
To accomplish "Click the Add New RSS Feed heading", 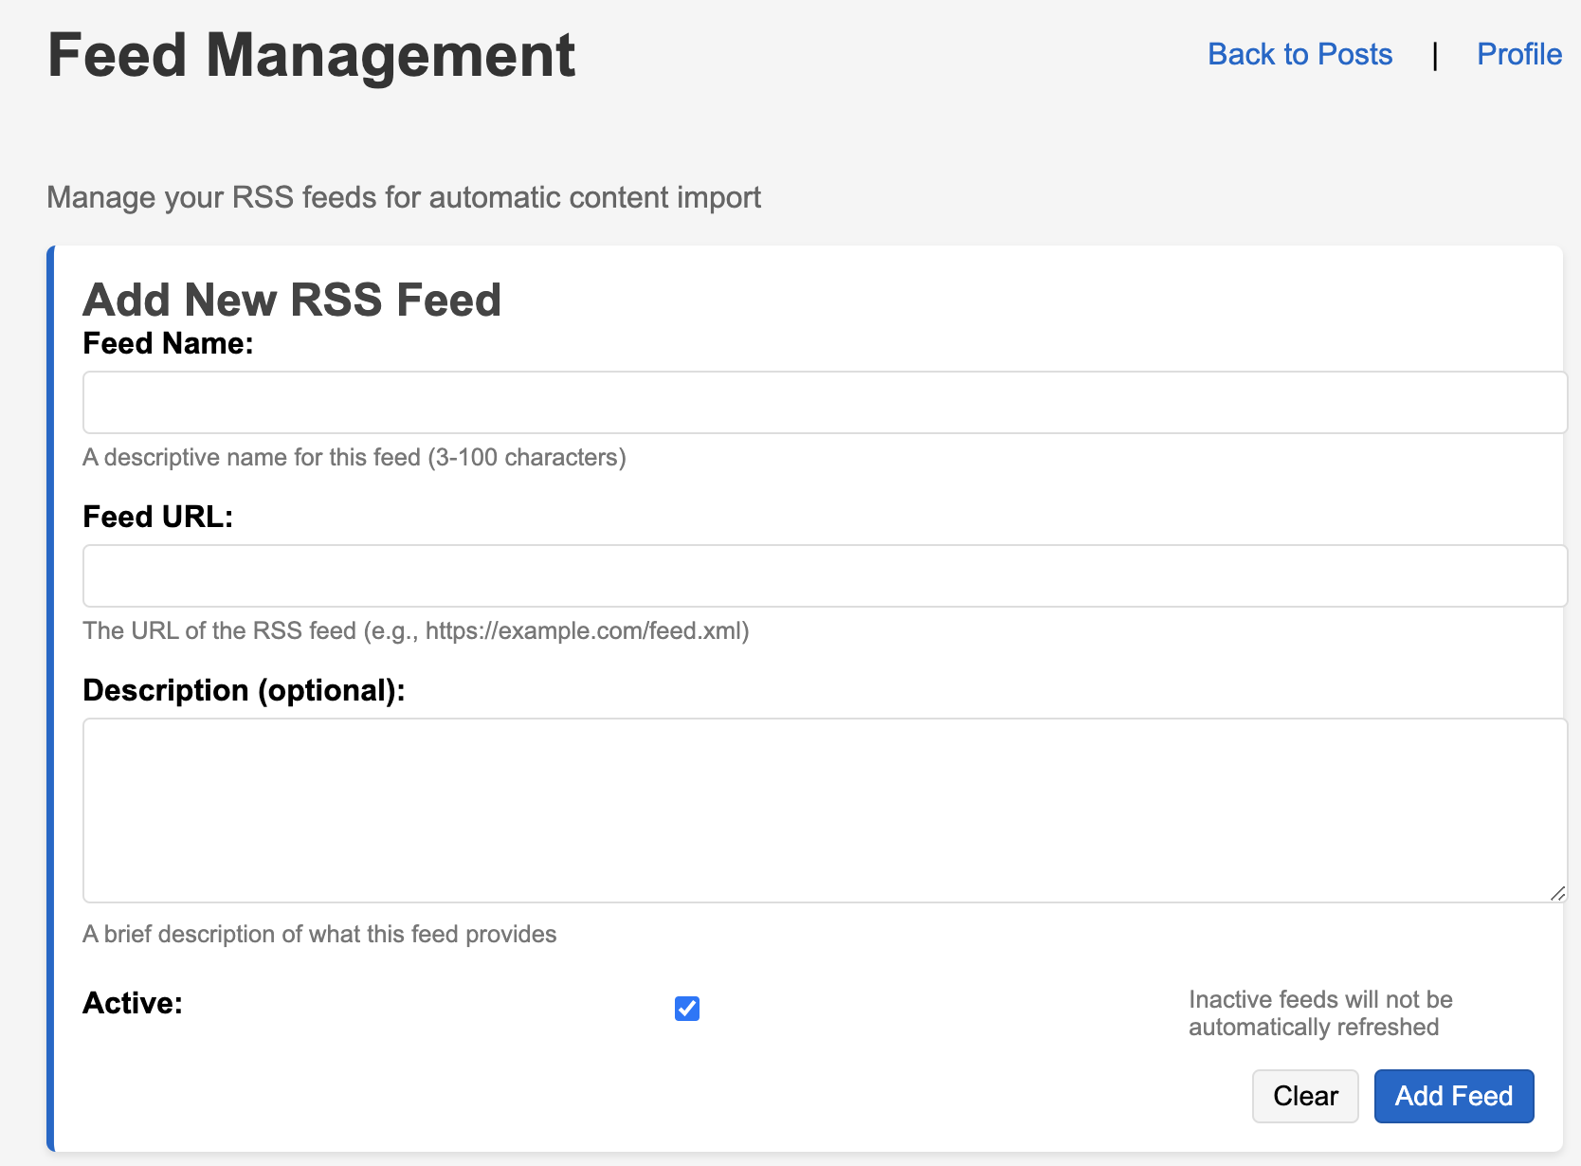I will 292,300.
